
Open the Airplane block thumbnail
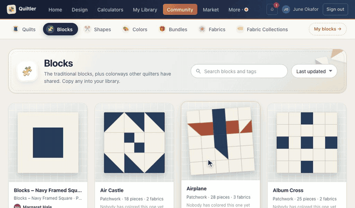coord(221,141)
